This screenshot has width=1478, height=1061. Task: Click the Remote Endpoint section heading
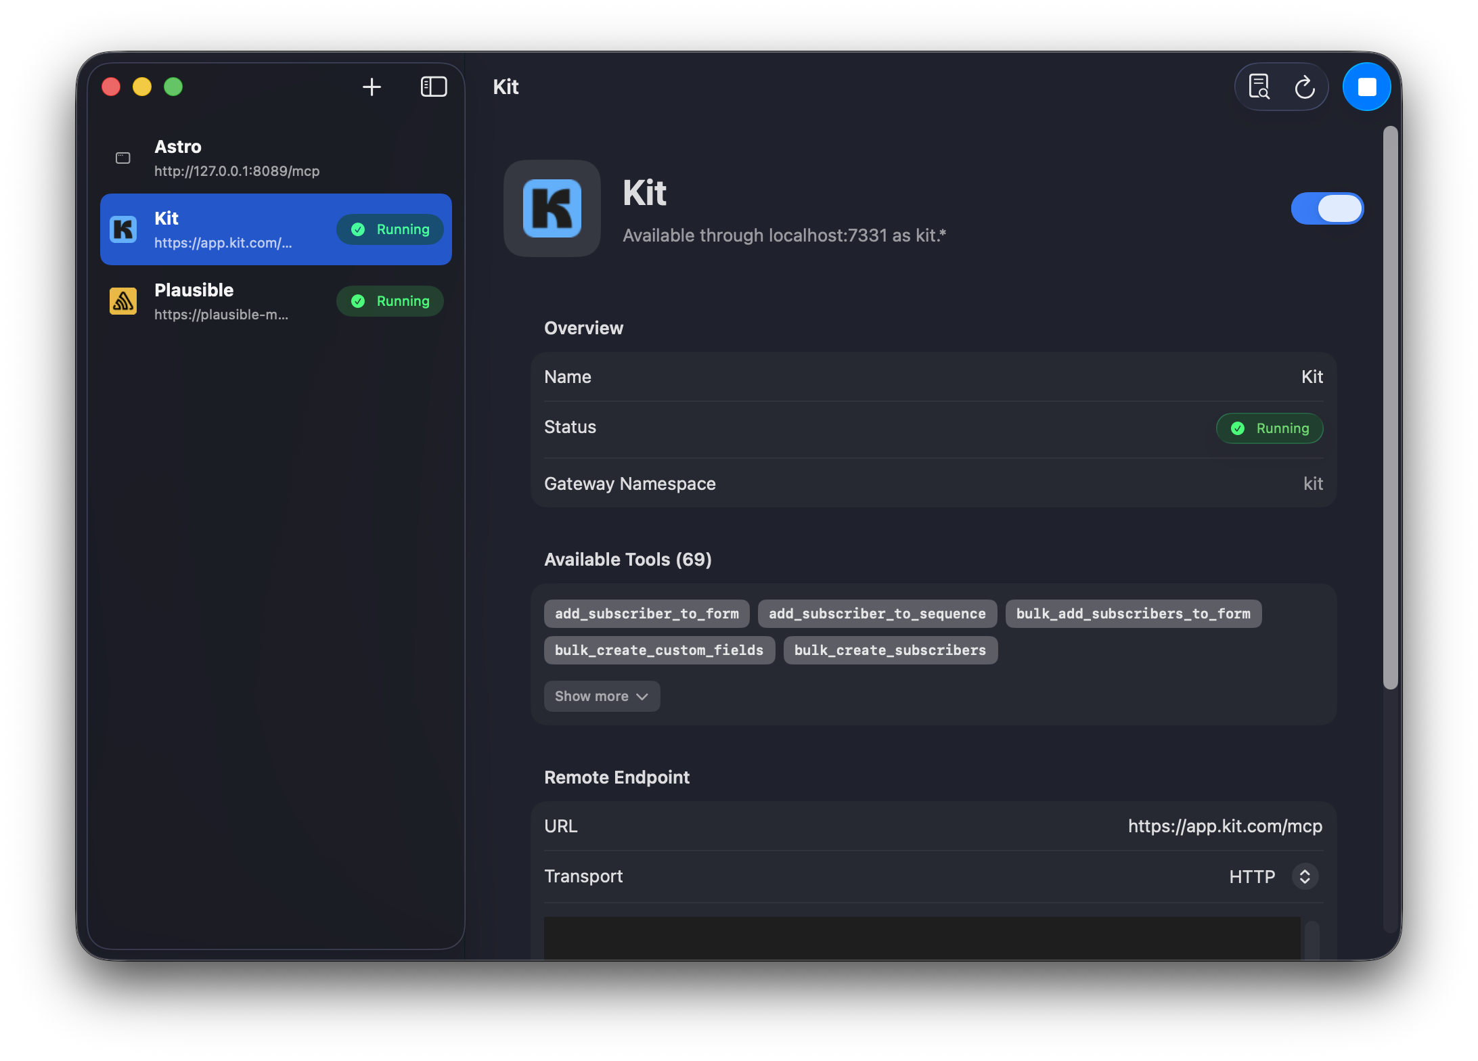pyautogui.click(x=617, y=777)
